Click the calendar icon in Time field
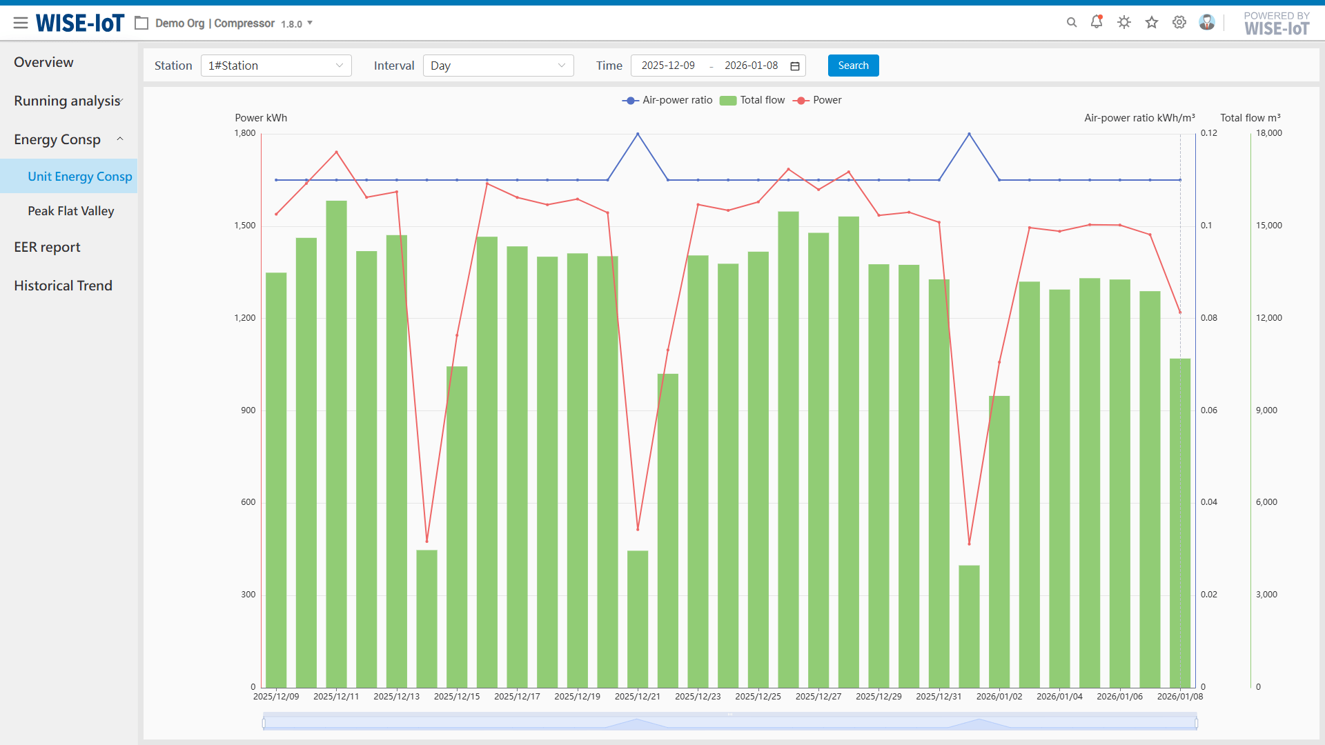 pos(795,66)
